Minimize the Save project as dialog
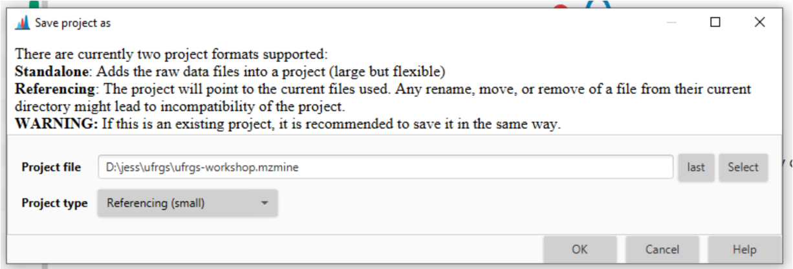 [671, 23]
